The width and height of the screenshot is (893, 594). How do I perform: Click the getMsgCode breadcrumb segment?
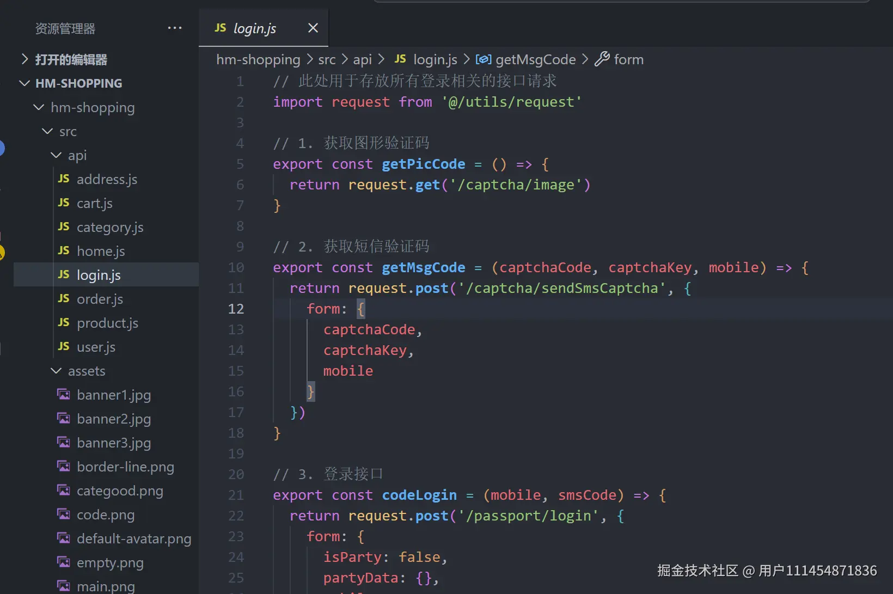coord(535,59)
